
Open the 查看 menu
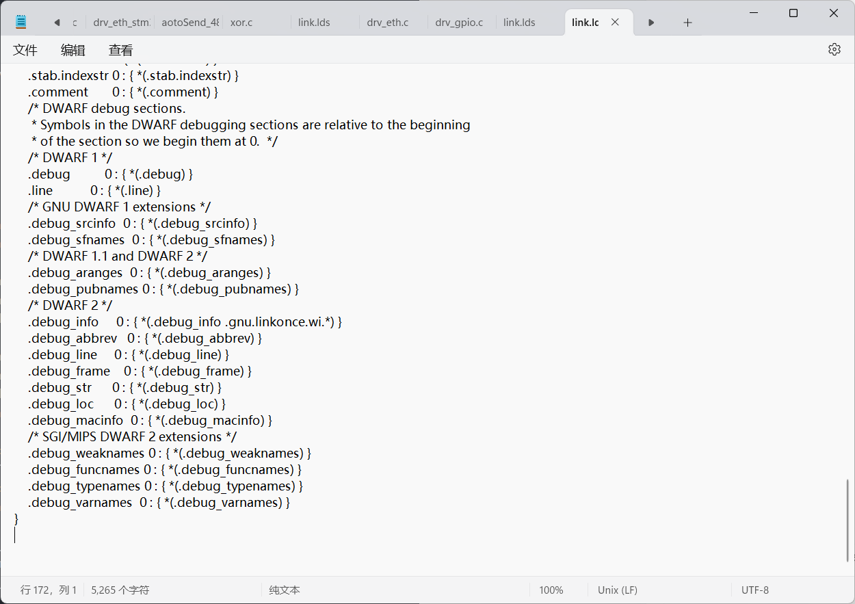120,49
